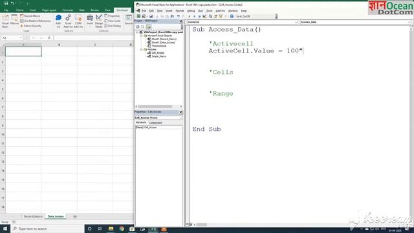This screenshot has width=414, height=233.
Task: Open VBA editor Edit menu
Action: click(151, 11)
